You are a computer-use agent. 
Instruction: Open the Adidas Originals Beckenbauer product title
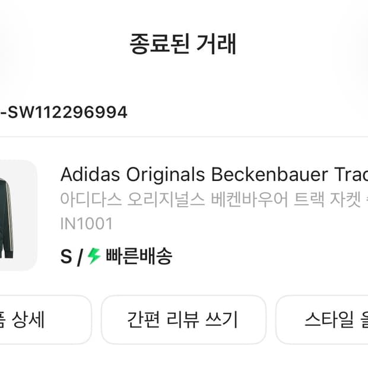214,175
